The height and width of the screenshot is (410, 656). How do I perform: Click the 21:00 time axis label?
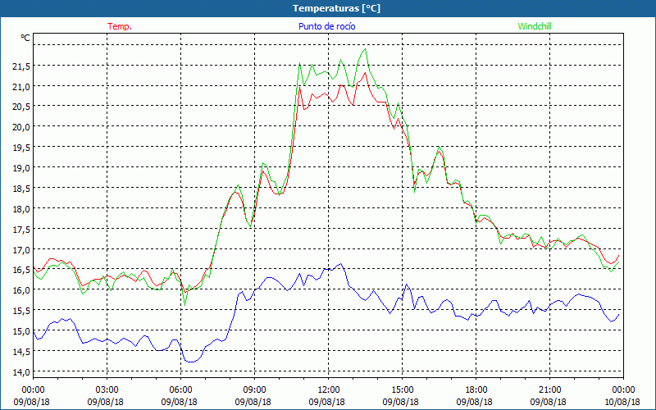tap(549, 390)
